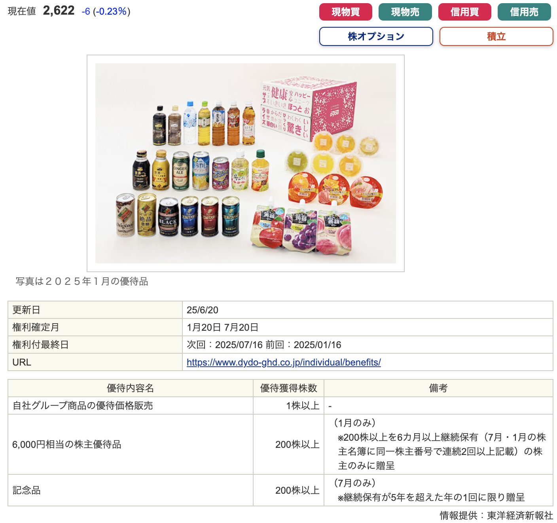Select the 信用買 button

464,12
